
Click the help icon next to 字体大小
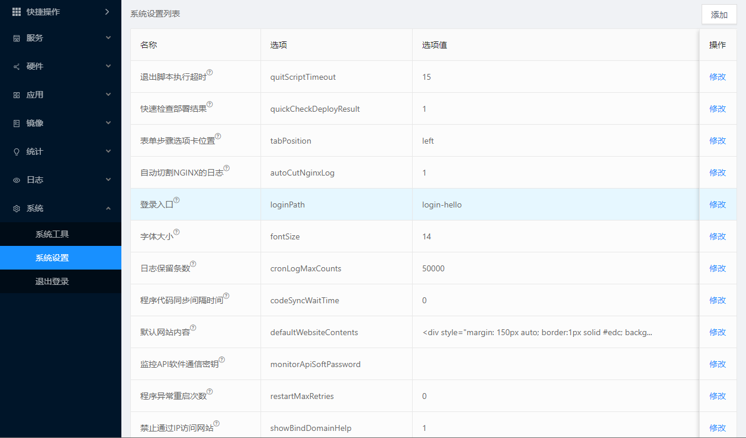176,232
